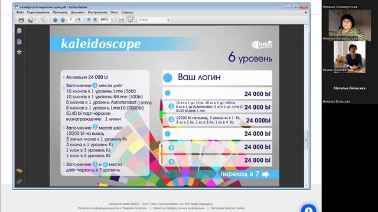Click the scrolling pages view icon

(x=122, y=19)
